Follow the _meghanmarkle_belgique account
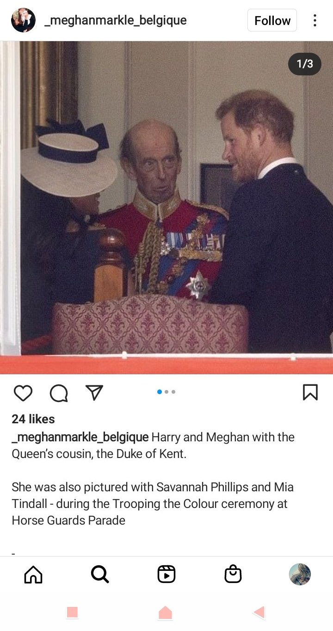The width and height of the screenshot is (333, 631). (x=272, y=20)
